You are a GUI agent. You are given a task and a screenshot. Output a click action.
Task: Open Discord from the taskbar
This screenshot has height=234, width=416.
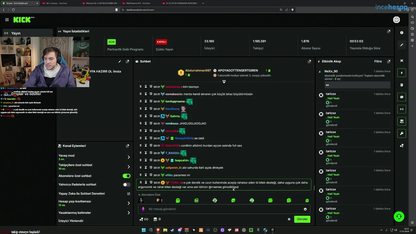[179, 230]
